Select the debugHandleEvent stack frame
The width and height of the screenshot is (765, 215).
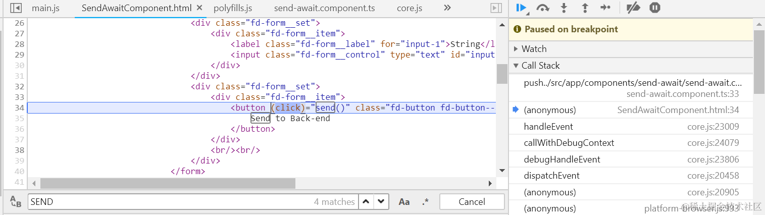pos(631,159)
